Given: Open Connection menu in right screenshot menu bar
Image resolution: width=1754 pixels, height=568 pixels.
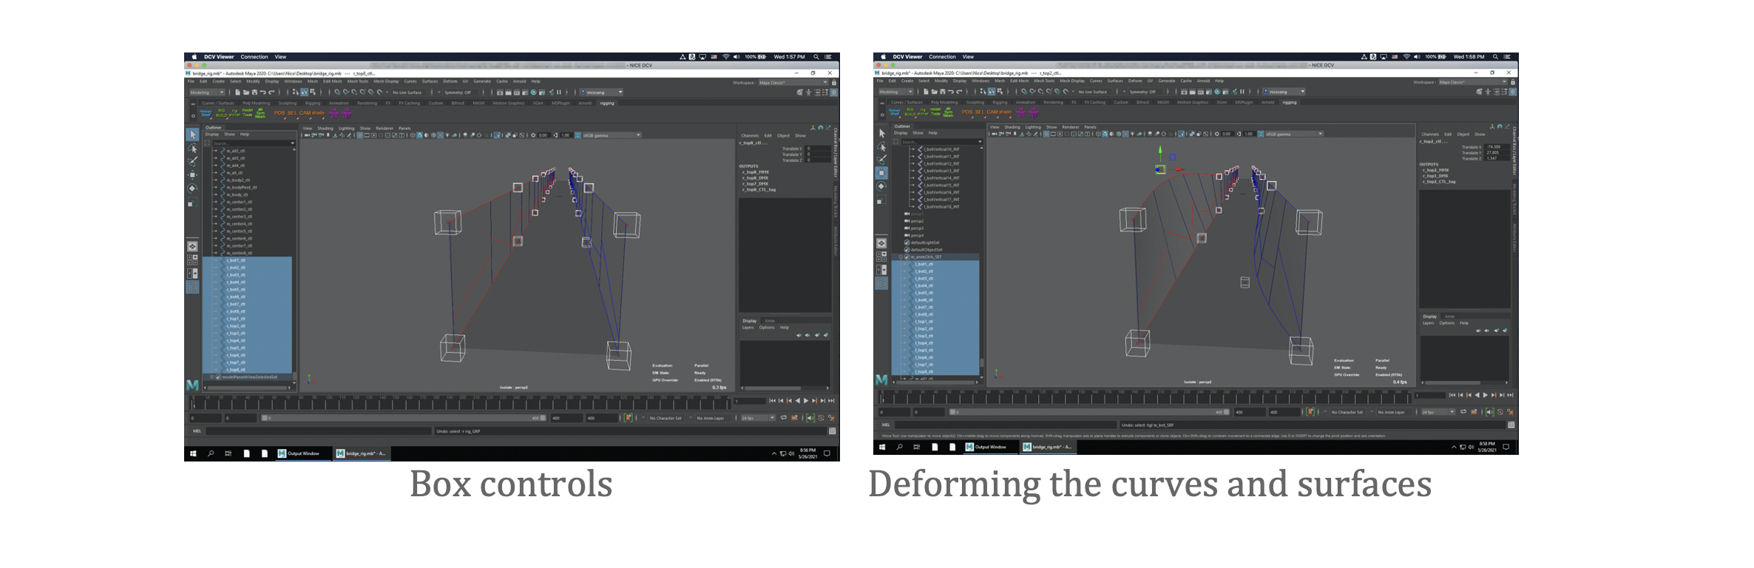Looking at the screenshot, I should 942,57.
